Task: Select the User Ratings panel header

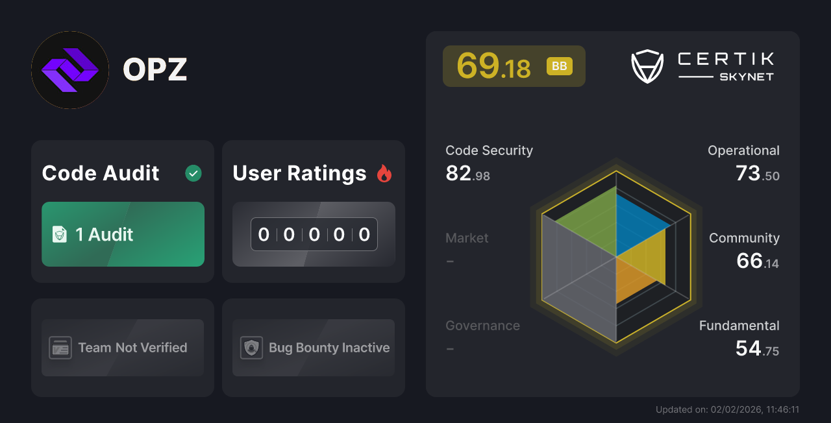Action: tap(299, 173)
